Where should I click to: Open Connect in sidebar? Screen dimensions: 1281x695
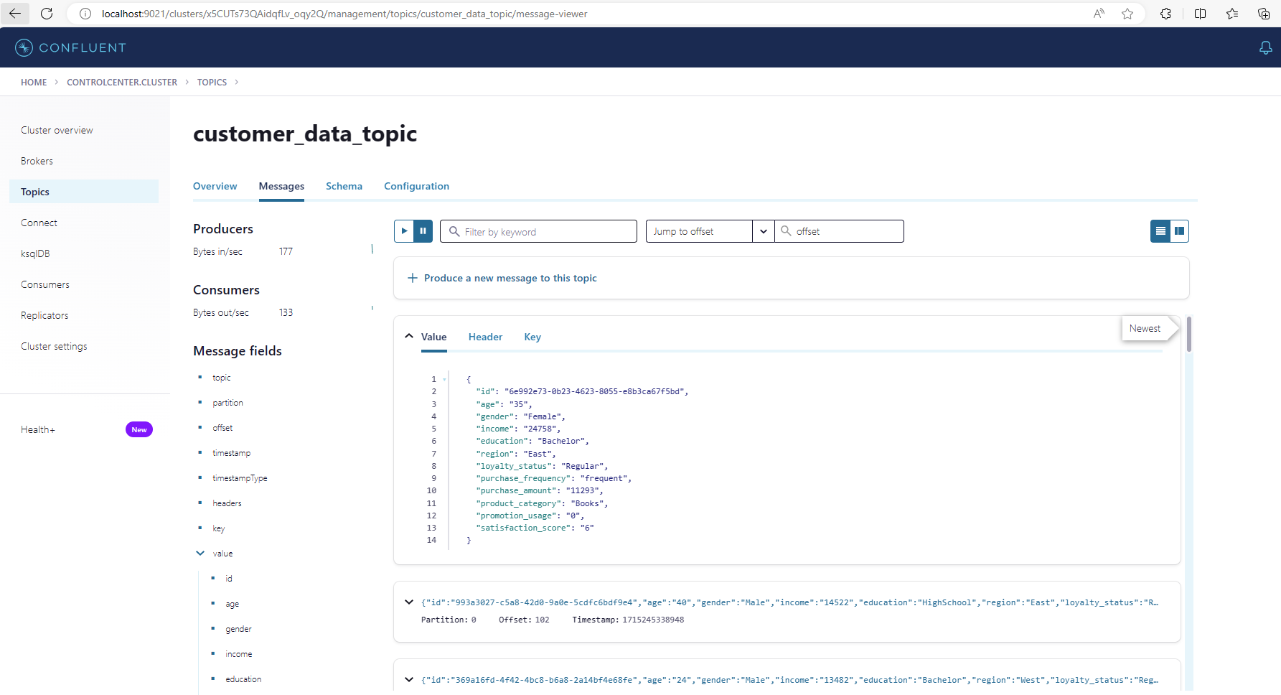point(39,223)
